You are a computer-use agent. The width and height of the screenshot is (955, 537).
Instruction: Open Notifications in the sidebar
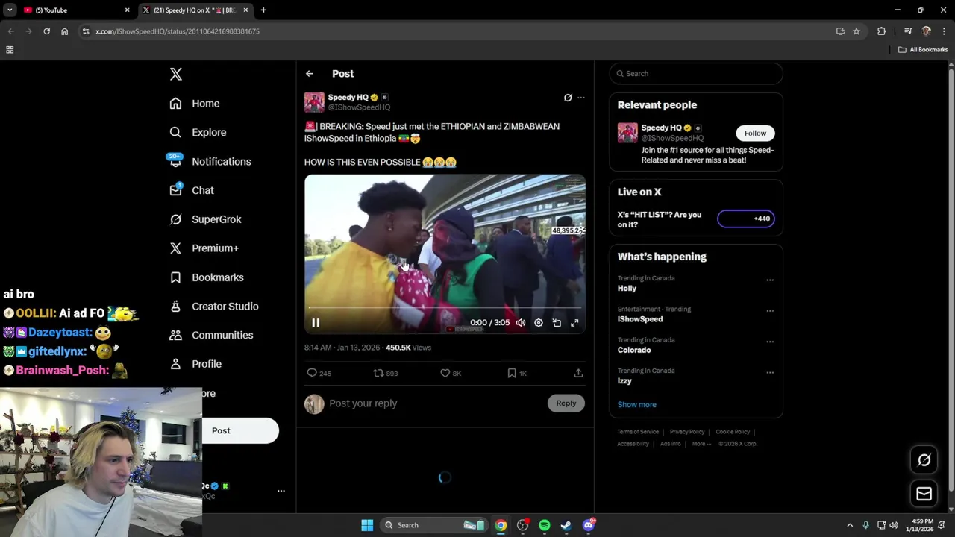coord(210,161)
